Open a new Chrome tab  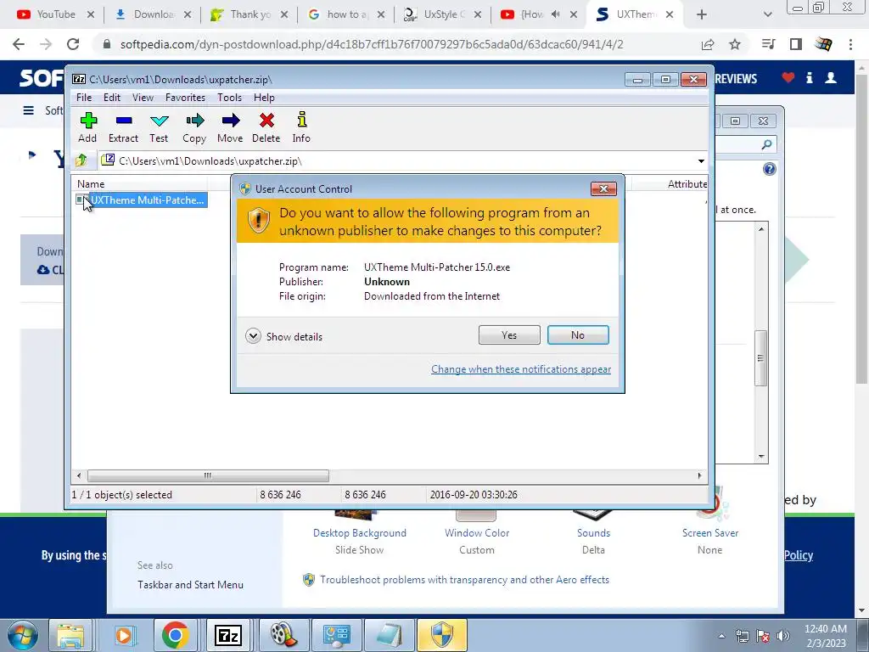702,15
